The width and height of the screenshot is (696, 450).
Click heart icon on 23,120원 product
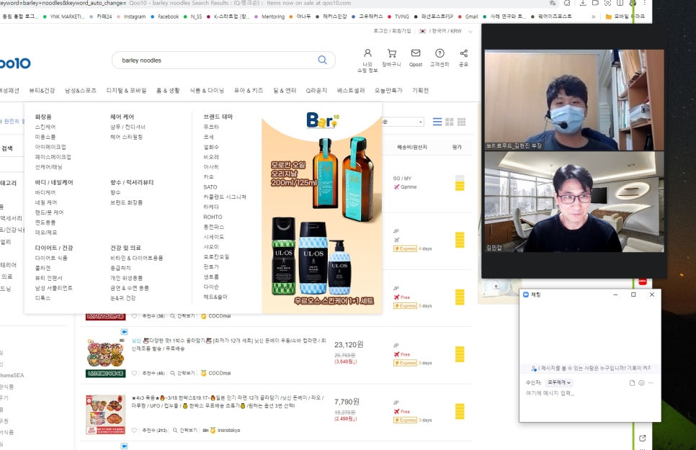[134, 373]
